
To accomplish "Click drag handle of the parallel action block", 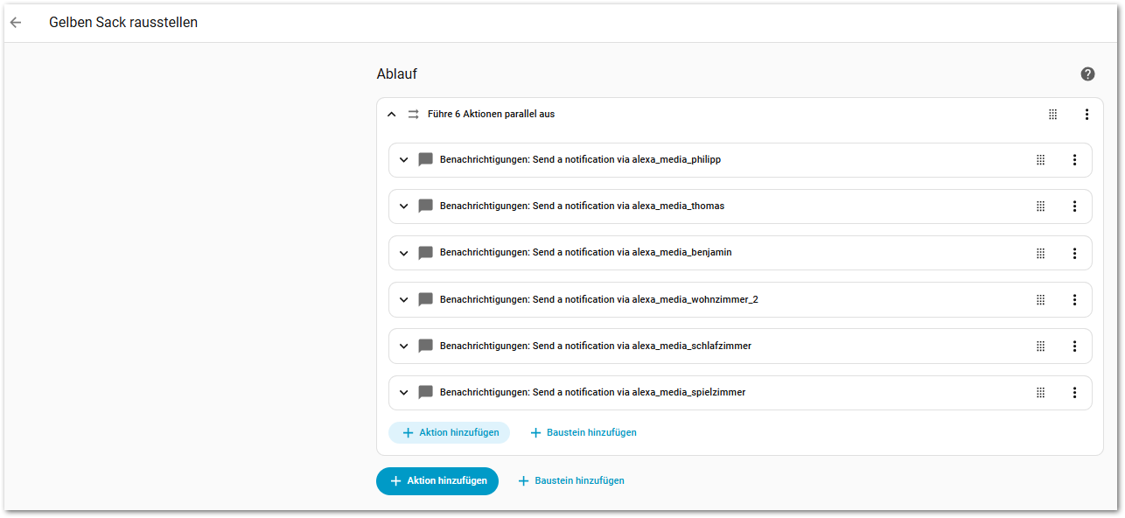I will point(1052,115).
